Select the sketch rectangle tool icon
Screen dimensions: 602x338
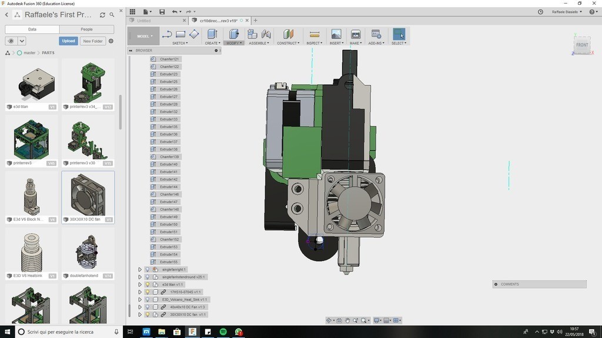180,35
